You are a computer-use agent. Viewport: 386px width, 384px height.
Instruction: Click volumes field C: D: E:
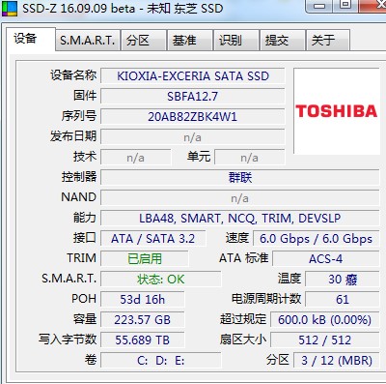161,360
